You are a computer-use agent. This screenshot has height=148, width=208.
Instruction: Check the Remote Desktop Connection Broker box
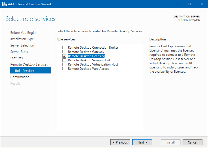64,48
